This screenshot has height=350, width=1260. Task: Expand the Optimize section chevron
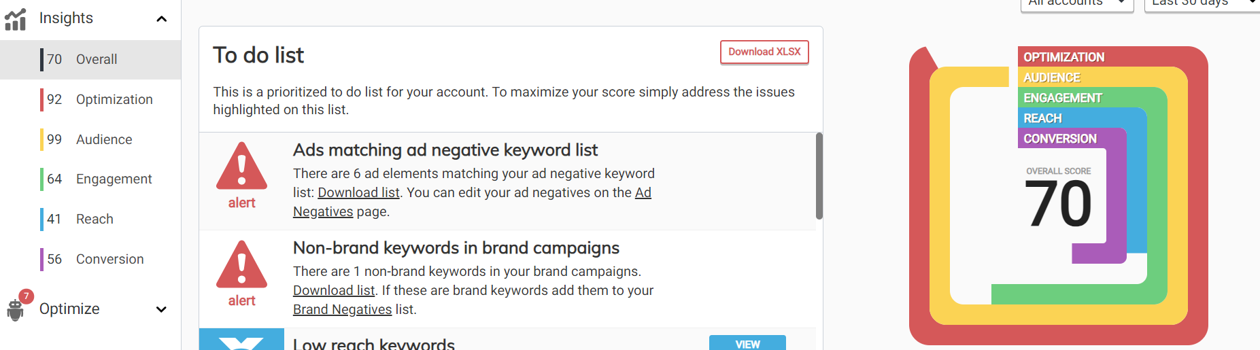(161, 310)
